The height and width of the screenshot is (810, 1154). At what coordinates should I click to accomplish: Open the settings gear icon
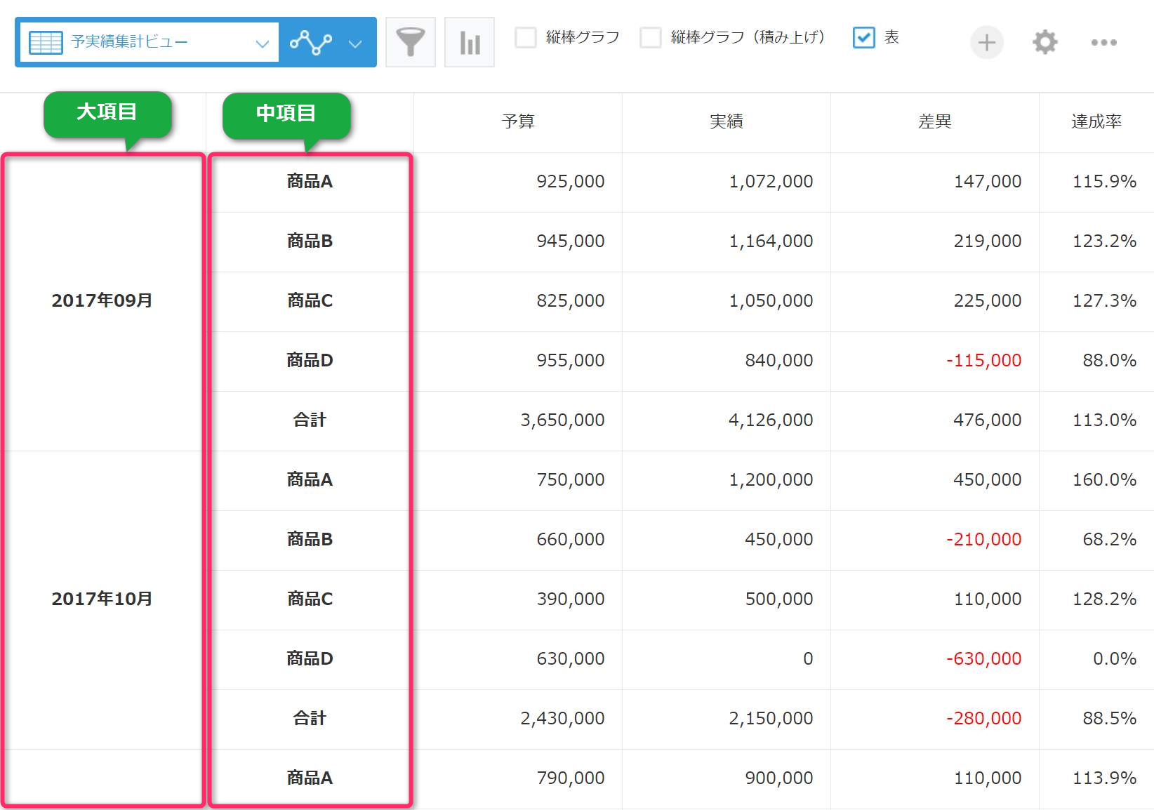pos(1045,42)
